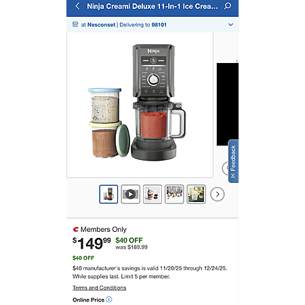Open search with magnifier icon

pos(228,6)
